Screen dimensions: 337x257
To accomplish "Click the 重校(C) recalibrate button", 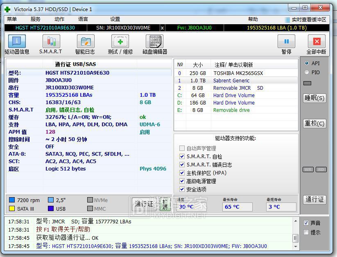I will click(314, 123).
